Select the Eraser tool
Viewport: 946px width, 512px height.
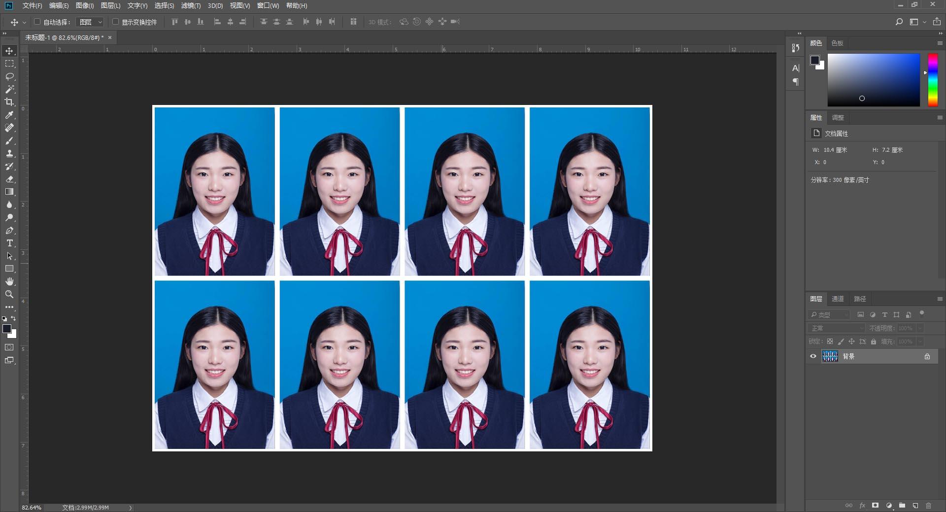tap(9, 179)
